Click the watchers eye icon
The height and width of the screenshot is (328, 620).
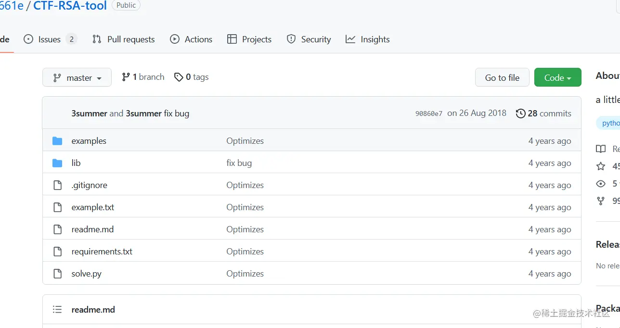tap(601, 184)
